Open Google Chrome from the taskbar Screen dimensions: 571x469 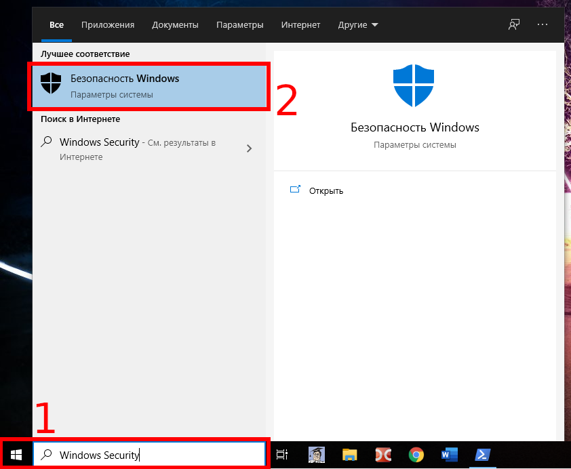416,455
